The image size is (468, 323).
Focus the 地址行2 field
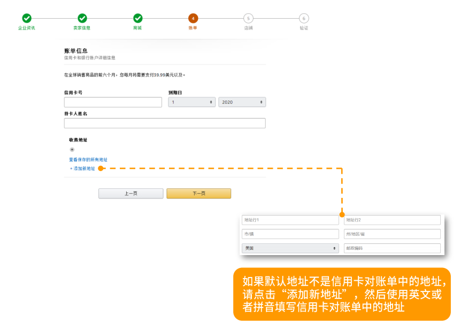tap(392, 220)
